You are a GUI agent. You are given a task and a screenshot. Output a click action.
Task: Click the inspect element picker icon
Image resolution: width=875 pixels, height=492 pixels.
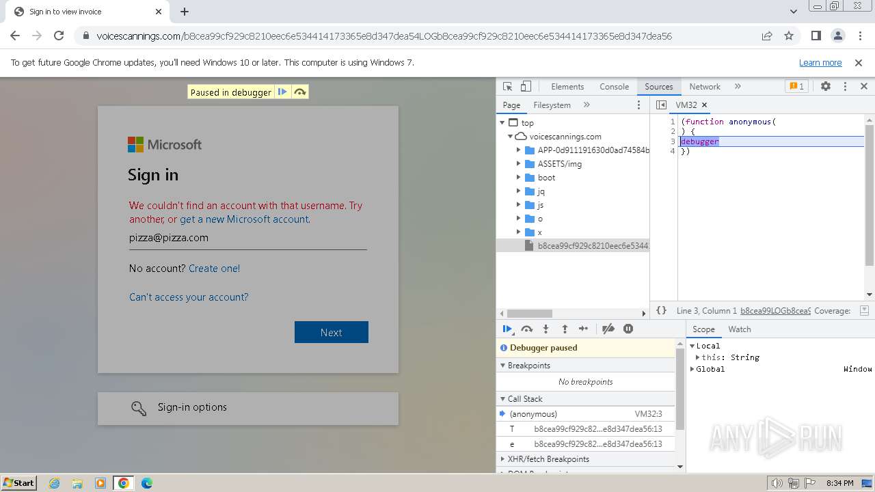[x=507, y=87]
